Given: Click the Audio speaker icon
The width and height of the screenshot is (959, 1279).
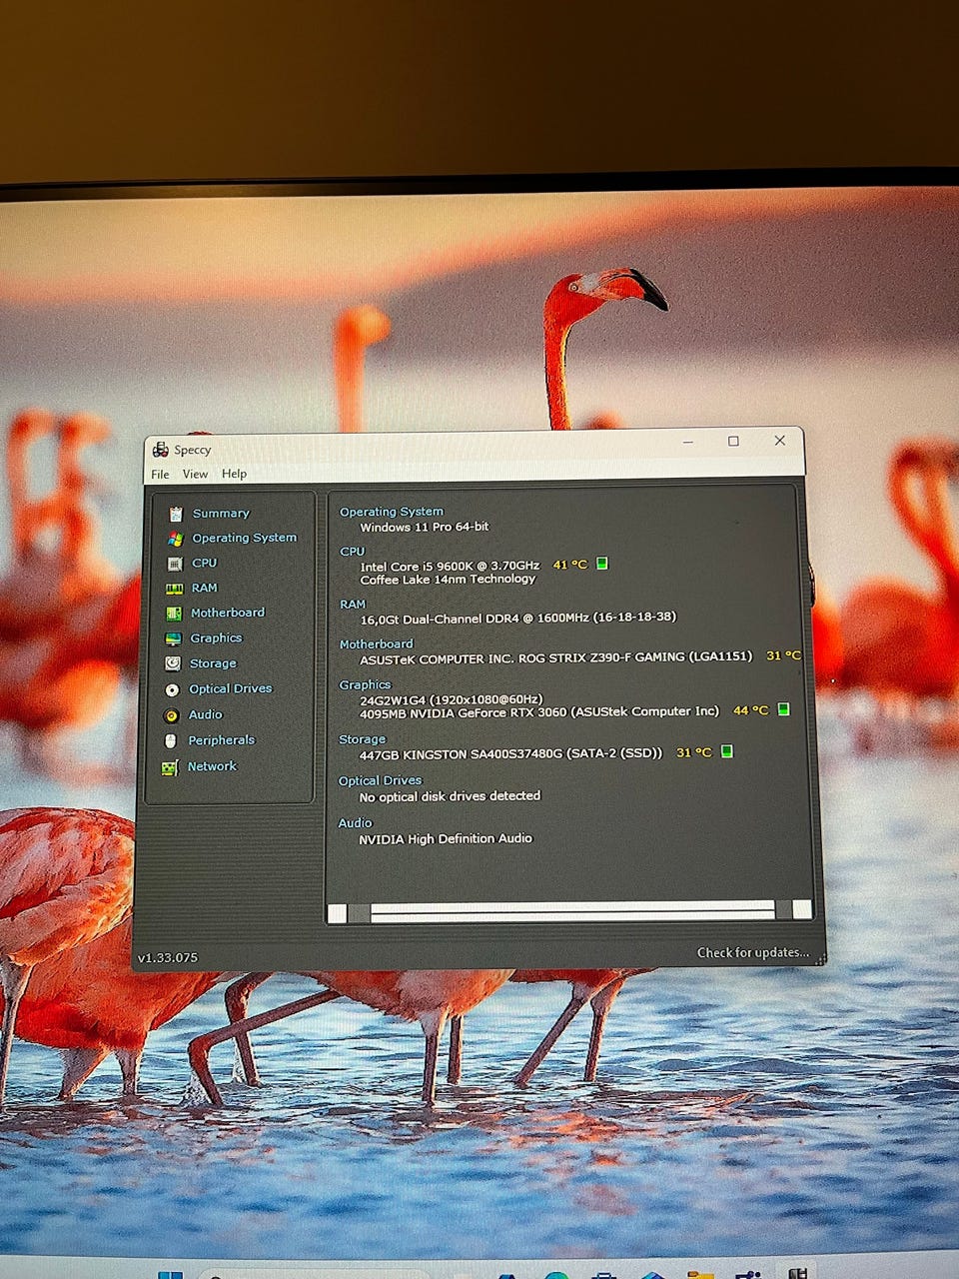Looking at the screenshot, I should tap(171, 715).
